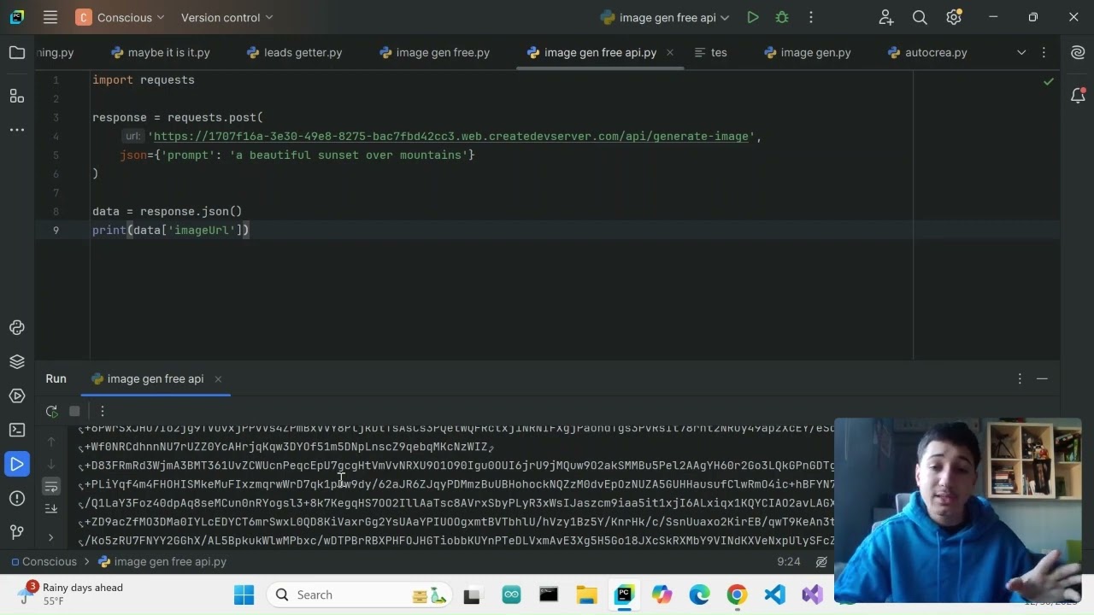The height and width of the screenshot is (615, 1094).
Task: Open the Version control dropdown
Action: point(226,17)
